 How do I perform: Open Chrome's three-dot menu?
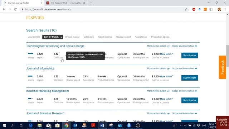pyautogui.click(x=225, y=9)
